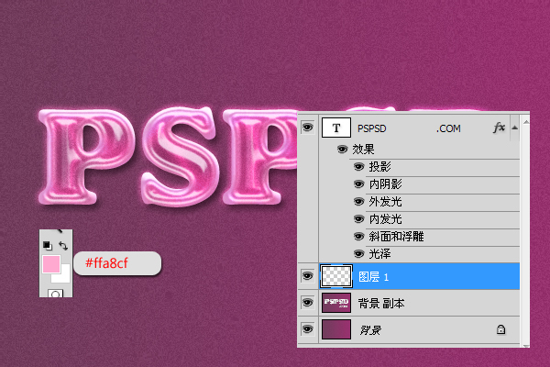The width and height of the screenshot is (550, 367).
Task: Hide the 光泽 satin effect
Action: 358,253
